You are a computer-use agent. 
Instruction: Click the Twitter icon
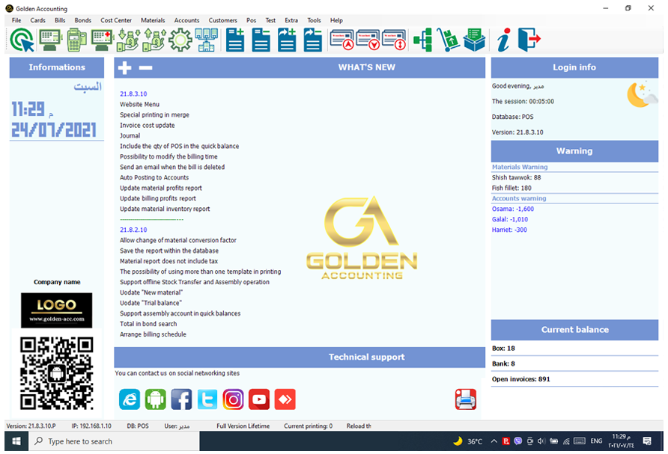click(x=207, y=399)
